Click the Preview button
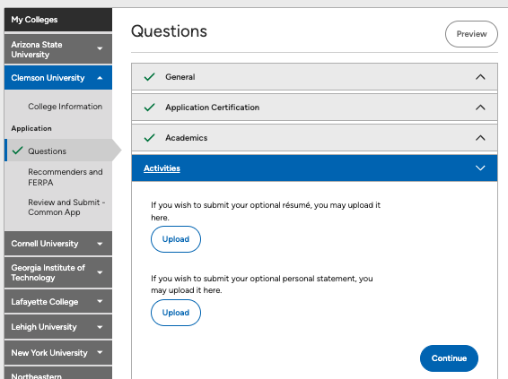The height and width of the screenshot is (379, 508). click(x=471, y=34)
